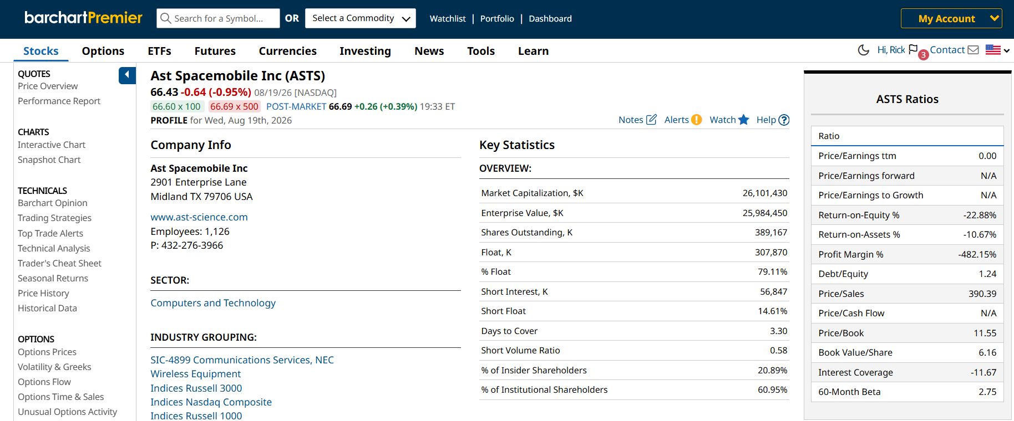Click the Hi, Rick link
This screenshot has height=421, width=1014.
(x=891, y=50)
